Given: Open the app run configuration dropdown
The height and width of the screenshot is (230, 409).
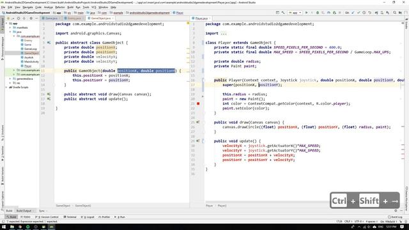Looking at the screenshot, I should tap(295, 13).
